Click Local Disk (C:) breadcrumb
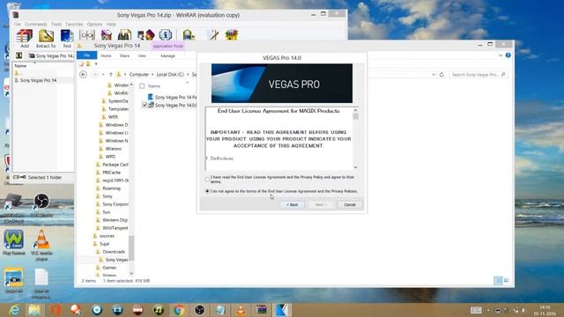The image size is (564, 317). (x=170, y=74)
